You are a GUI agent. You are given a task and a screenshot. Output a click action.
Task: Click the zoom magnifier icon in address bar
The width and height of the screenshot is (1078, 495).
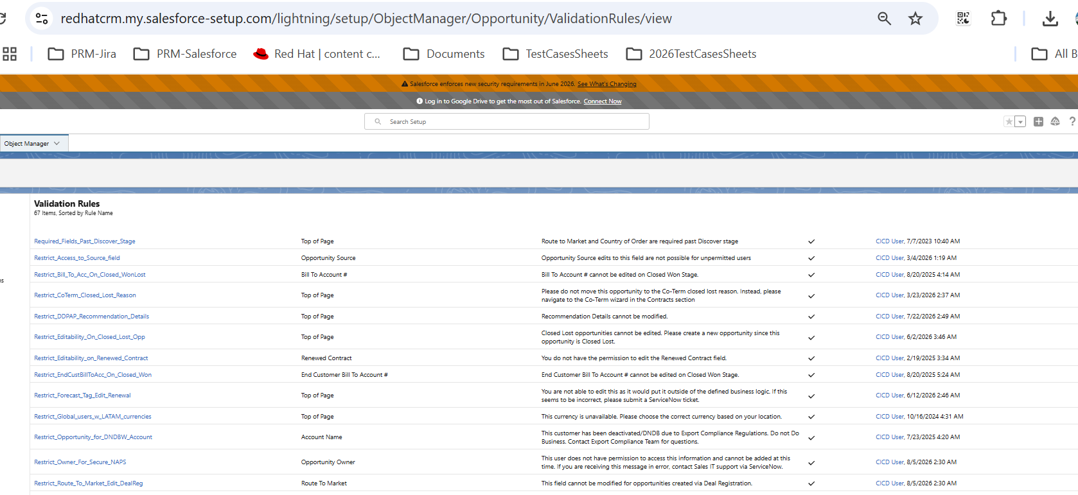885,19
